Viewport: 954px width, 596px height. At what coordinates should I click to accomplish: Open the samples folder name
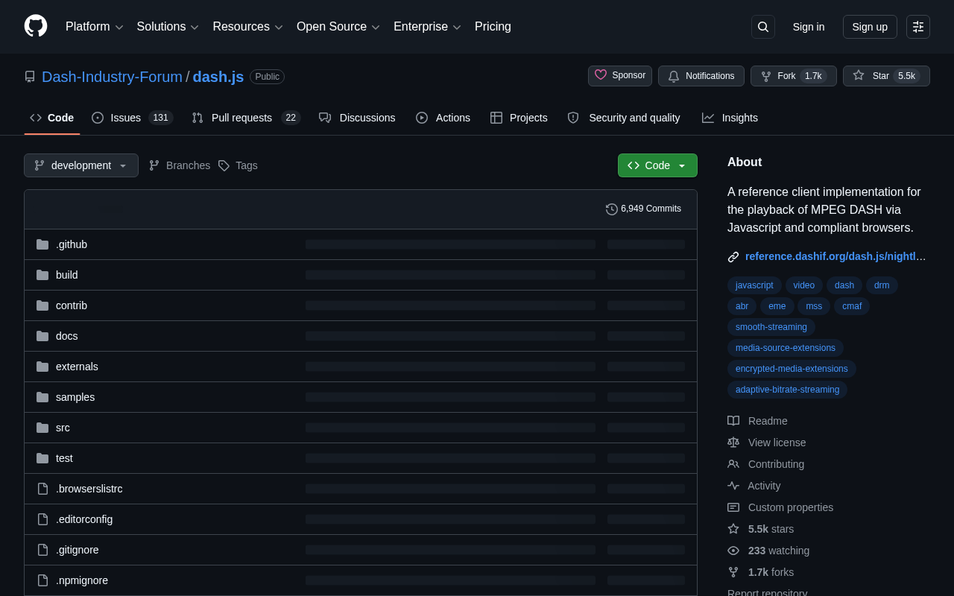pos(75,397)
